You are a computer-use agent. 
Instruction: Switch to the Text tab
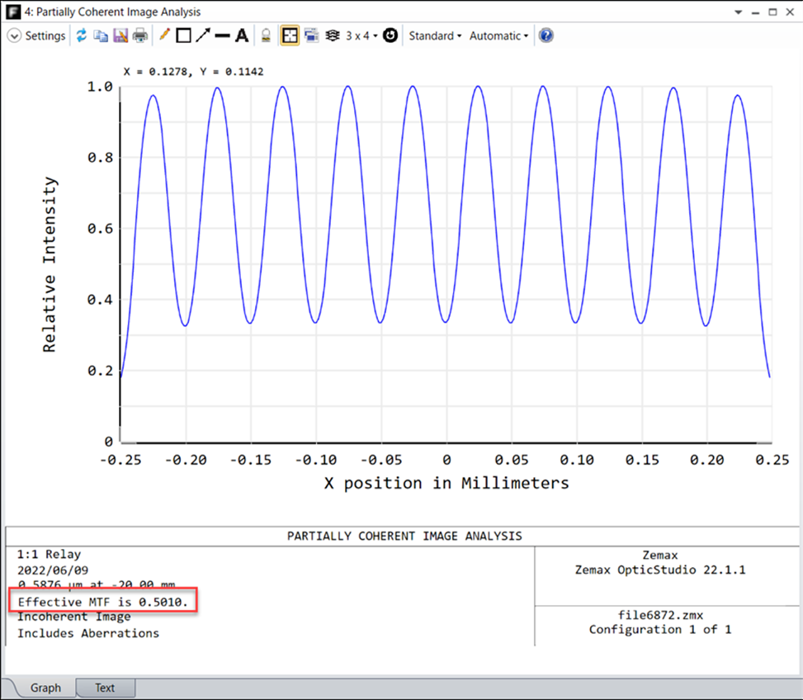click(105, 688)
